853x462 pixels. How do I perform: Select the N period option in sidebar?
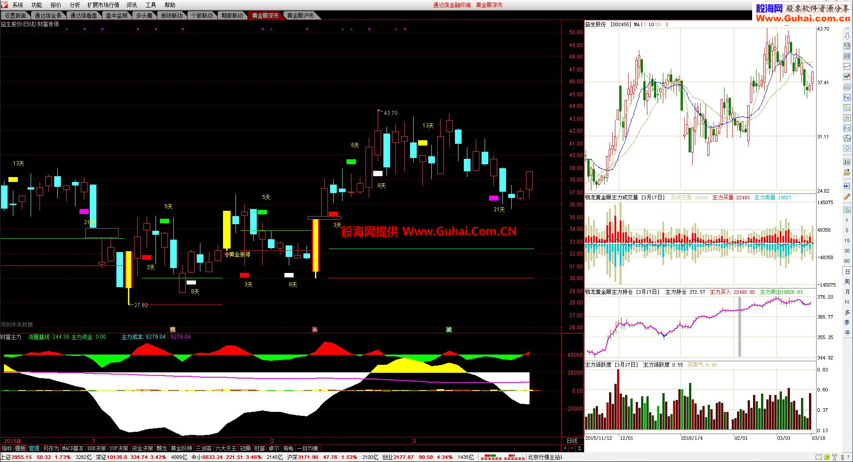[x=847, y=302]
